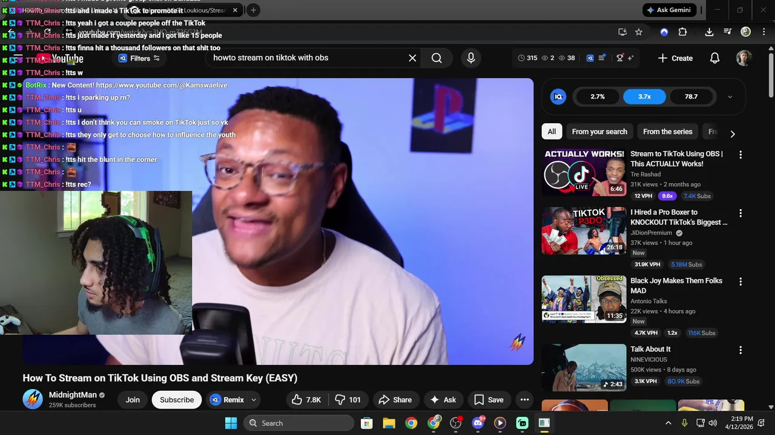Screen dimensions: 775x435
Task: Open the Chrome three-dot menu
Action: (x=763, y=32)
